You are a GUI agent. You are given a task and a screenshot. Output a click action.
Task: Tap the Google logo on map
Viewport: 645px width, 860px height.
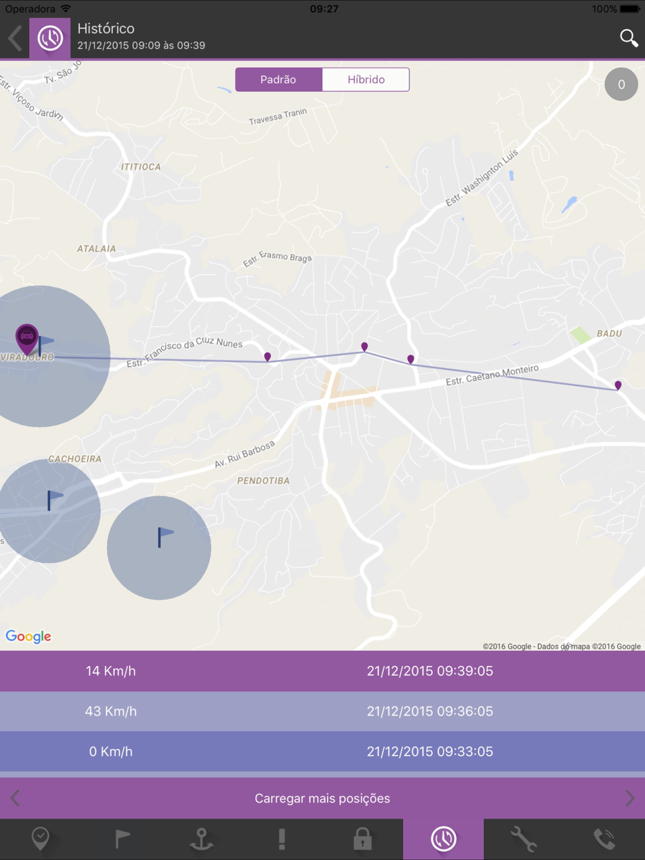pyautogui.click(x=28, y=636)
